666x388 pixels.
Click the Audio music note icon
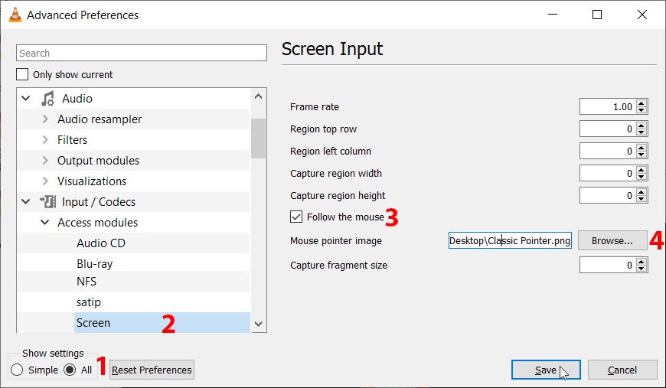click(48, 99)
